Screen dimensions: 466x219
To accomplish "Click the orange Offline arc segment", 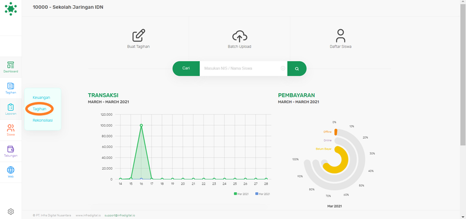I will tap(336, 132).
